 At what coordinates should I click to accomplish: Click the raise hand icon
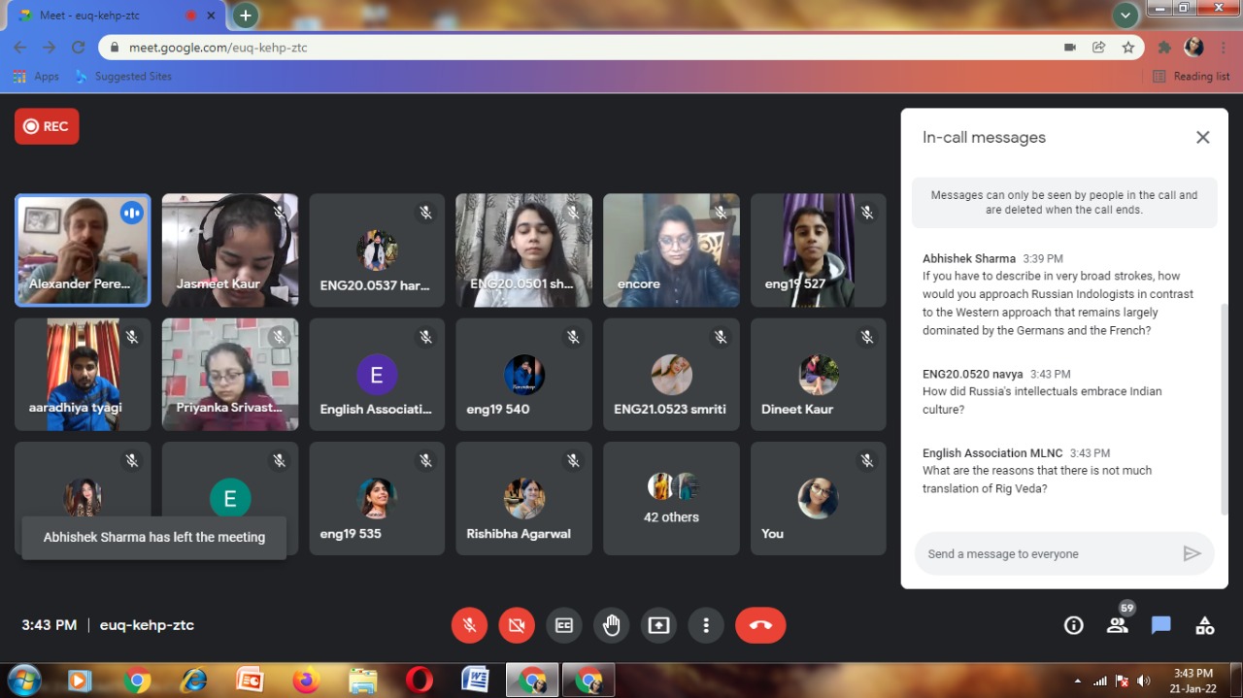pyautogui.click(x=611, y=625)
